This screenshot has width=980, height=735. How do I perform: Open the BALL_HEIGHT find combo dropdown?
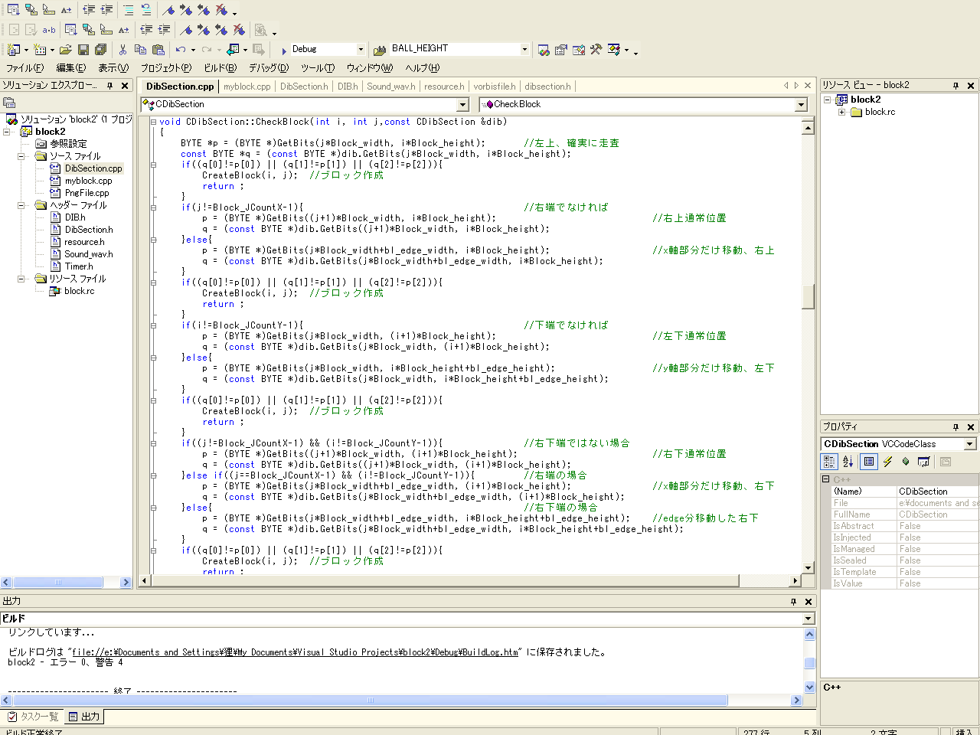[524, 50]
